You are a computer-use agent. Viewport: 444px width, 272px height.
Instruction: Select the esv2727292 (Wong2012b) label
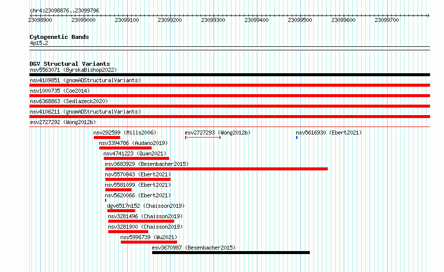pyautogui.click(x=63, y=122)
